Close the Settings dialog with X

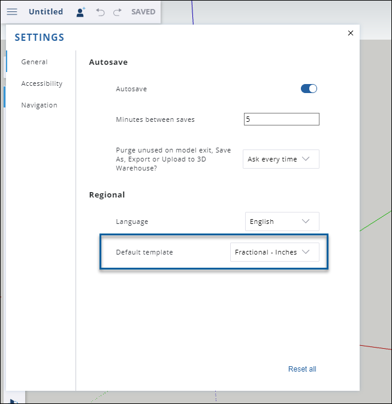point(350,33)
